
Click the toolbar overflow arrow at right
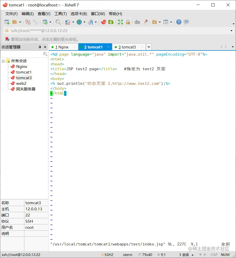pyautogui.click(x=233, y=24)
